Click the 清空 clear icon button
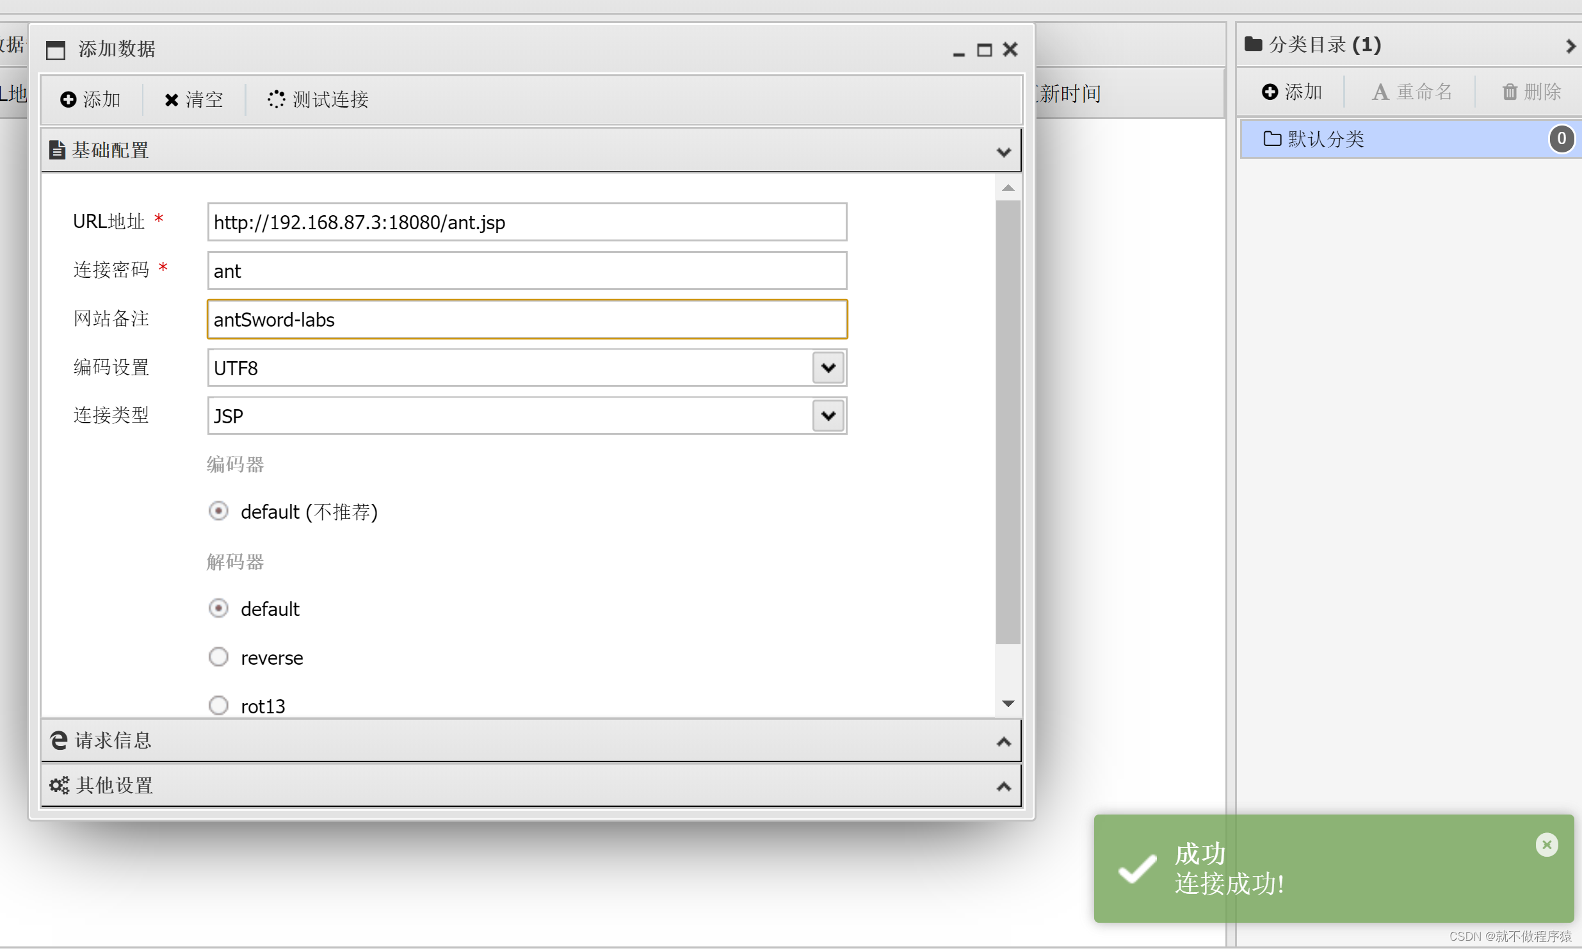This screenshot has width=1582, height=949. coord(172,100)
